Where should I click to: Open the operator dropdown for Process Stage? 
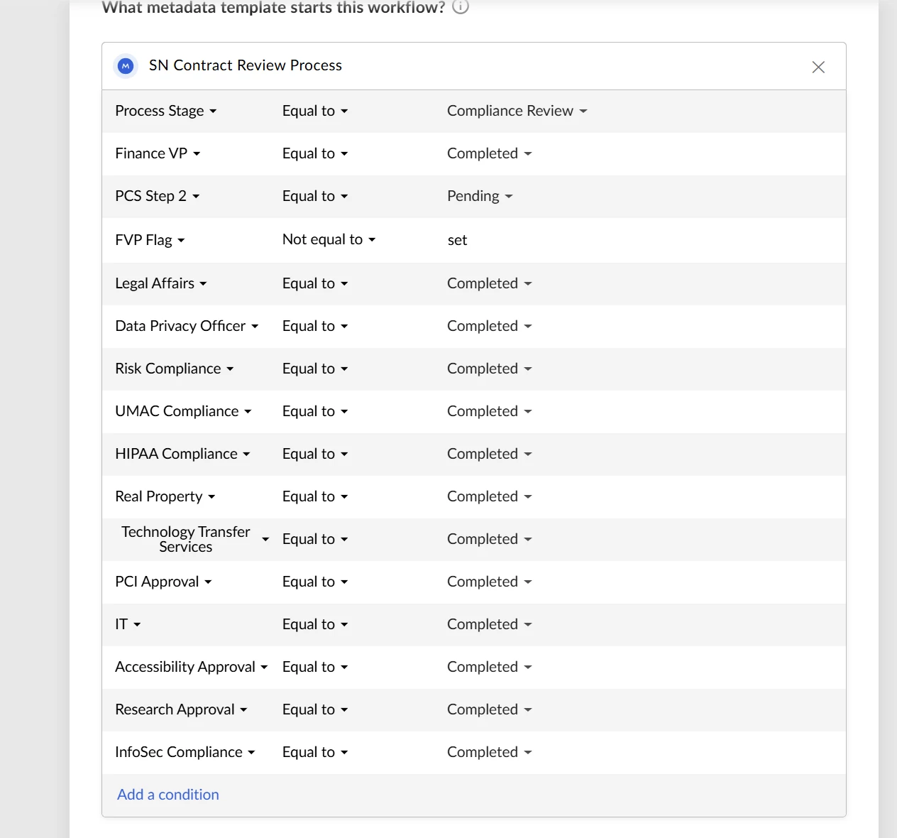315,111
